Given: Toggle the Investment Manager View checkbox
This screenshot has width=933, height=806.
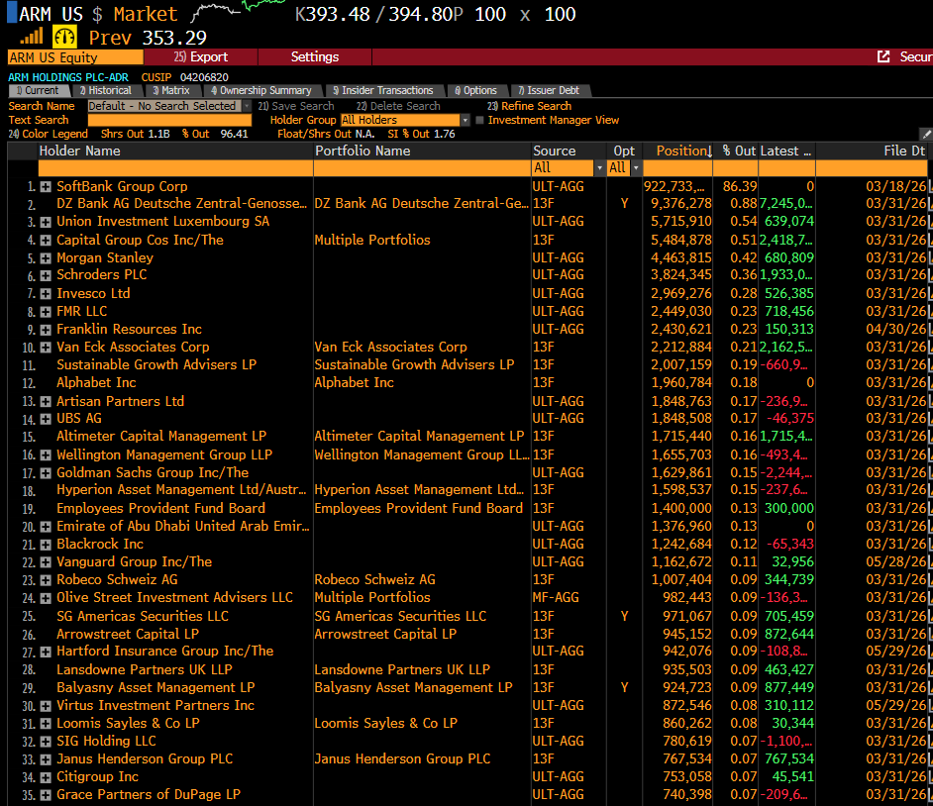Looking at the screenshot, I should (x=479, y=120).
